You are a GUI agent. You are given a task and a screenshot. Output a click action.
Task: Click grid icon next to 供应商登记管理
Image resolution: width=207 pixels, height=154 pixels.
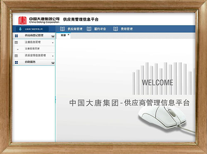tap(16, 36)
